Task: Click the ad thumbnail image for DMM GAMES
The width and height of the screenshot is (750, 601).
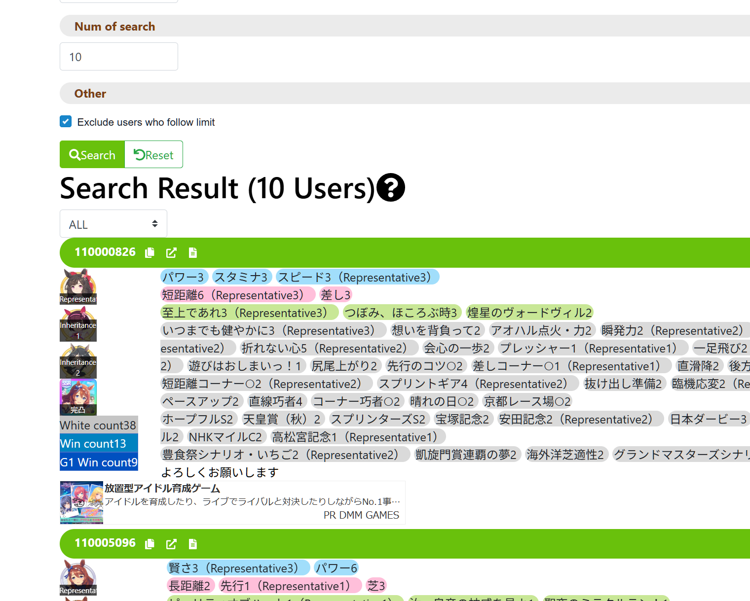Action: [x=81, y=502]
